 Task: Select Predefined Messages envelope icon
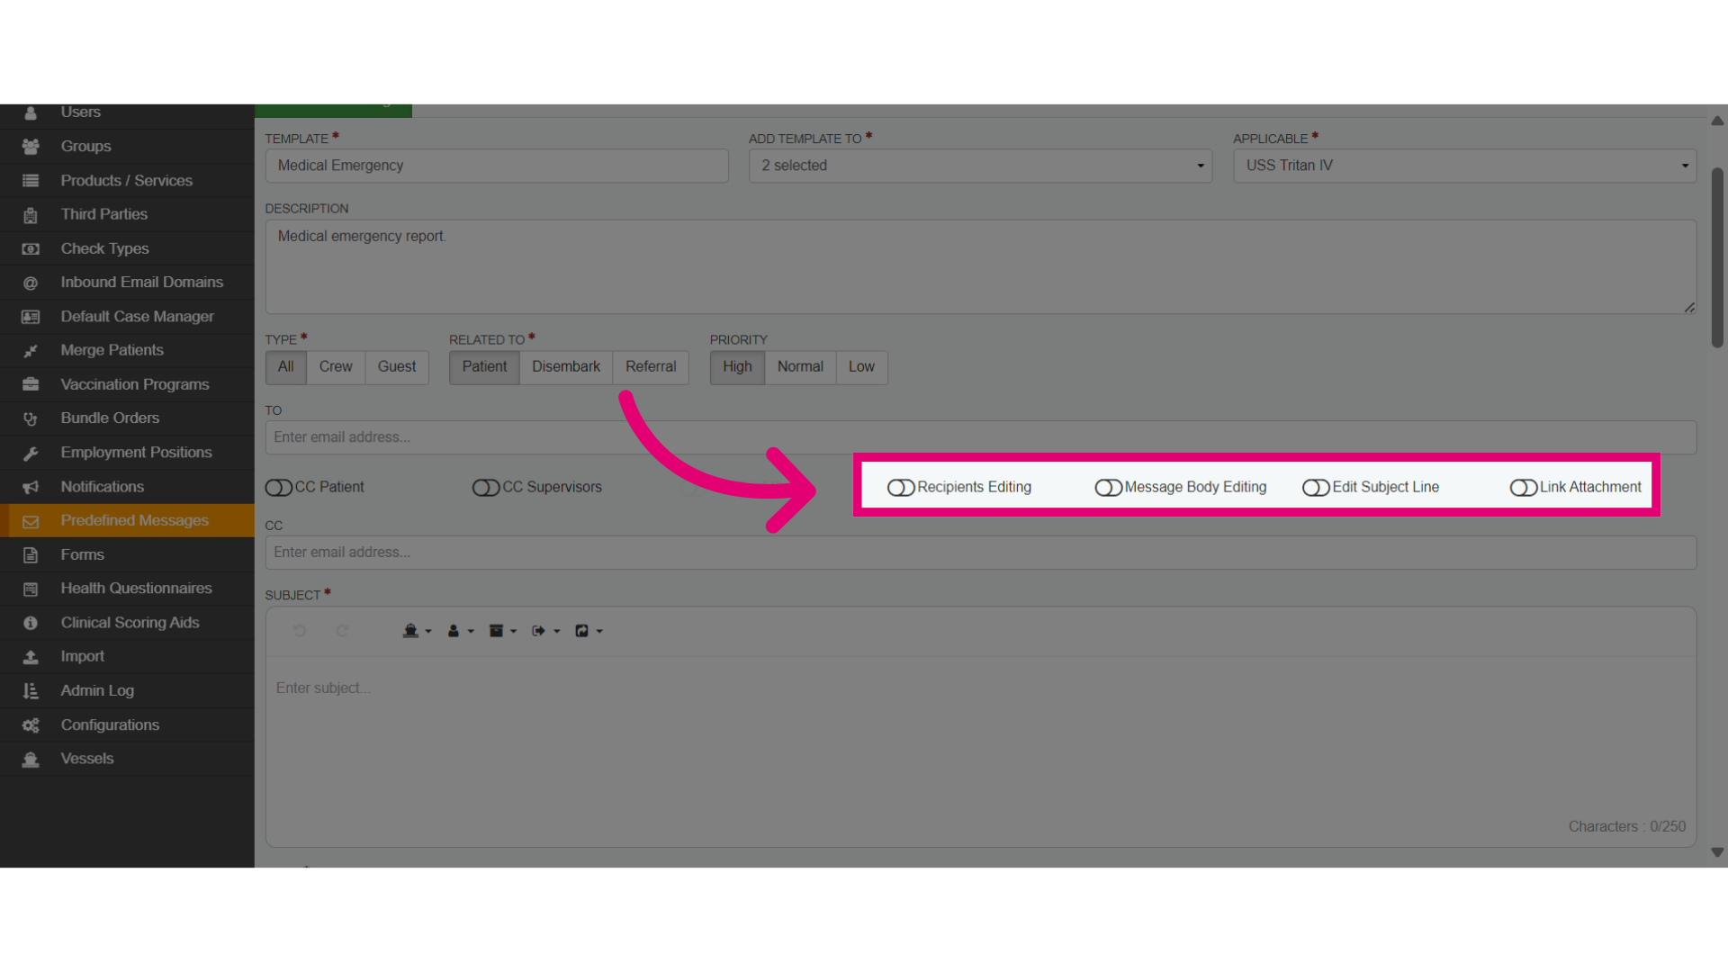[31, 521]
